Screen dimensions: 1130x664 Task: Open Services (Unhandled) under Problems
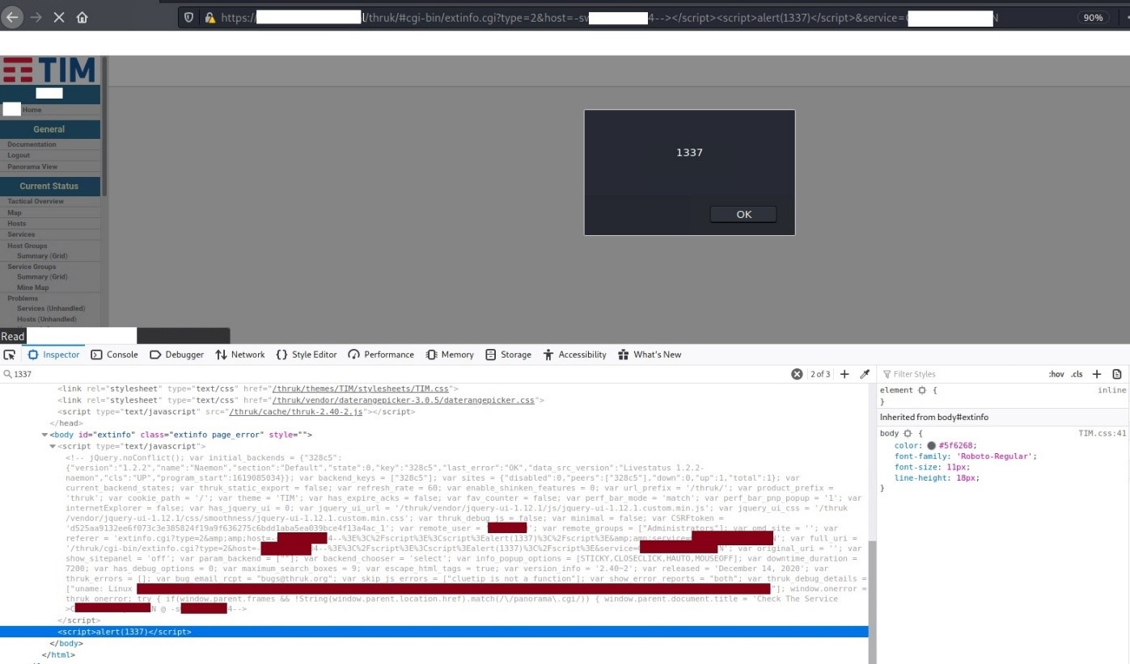53,309
